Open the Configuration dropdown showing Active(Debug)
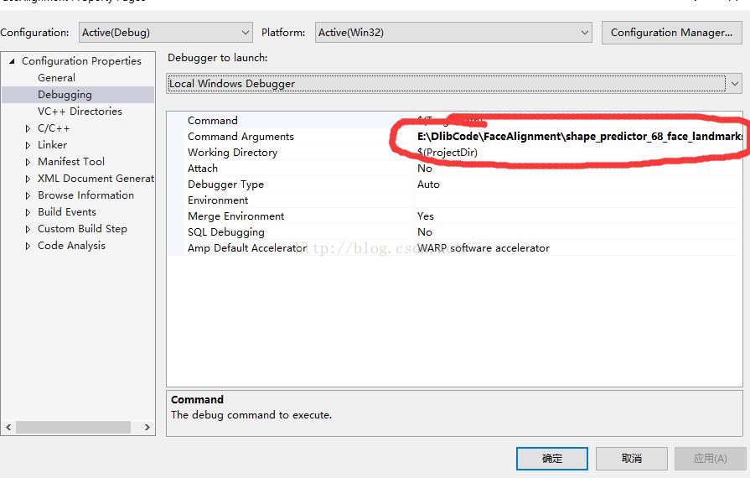This screenshot has width=750, height=478. pos(165,33)
